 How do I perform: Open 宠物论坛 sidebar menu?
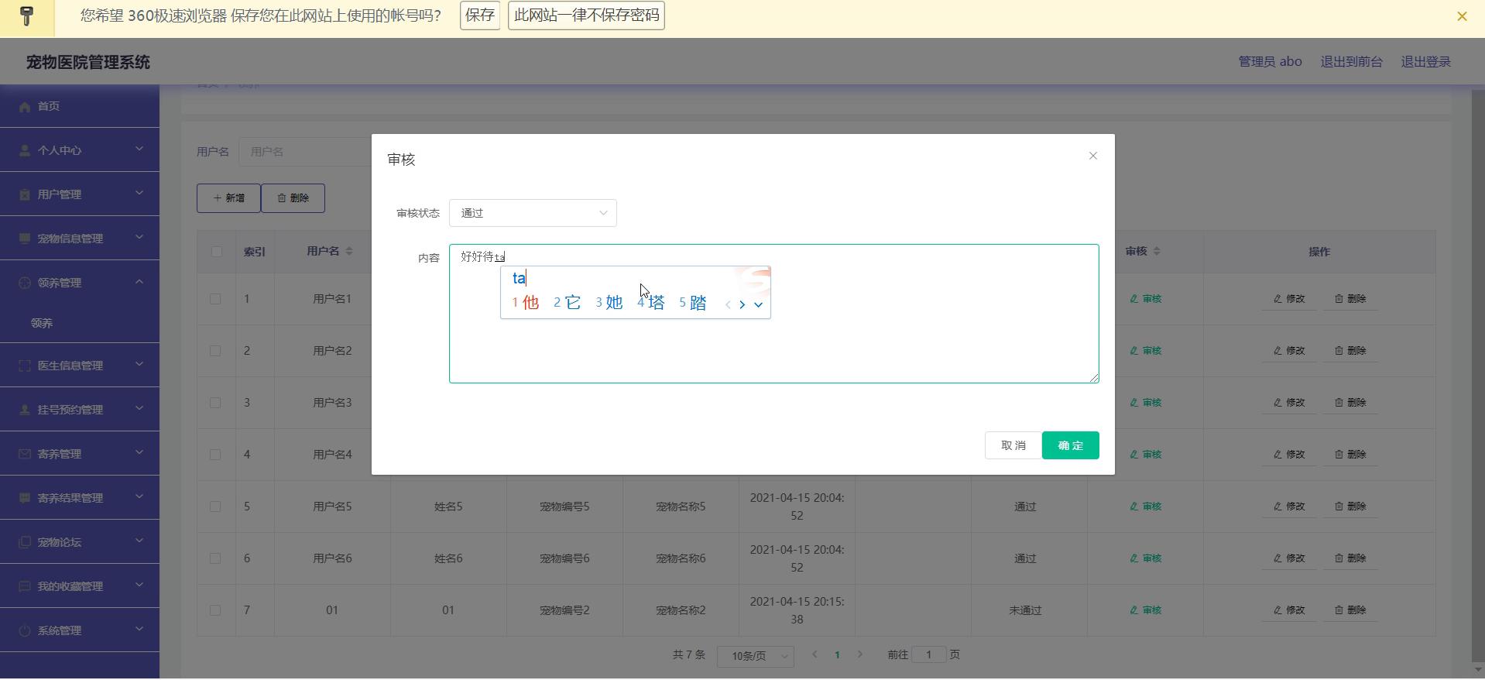coord(80,542)
